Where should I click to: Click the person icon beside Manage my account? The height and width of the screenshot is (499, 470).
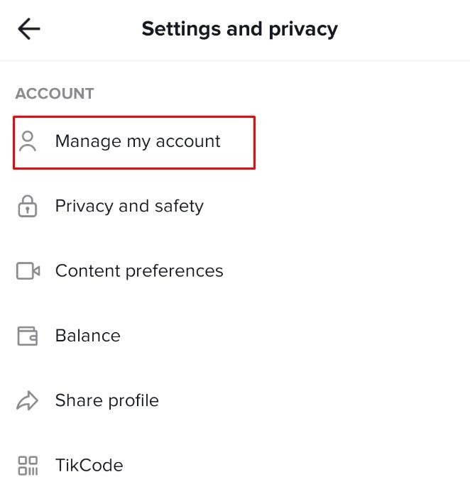(28, 141)
